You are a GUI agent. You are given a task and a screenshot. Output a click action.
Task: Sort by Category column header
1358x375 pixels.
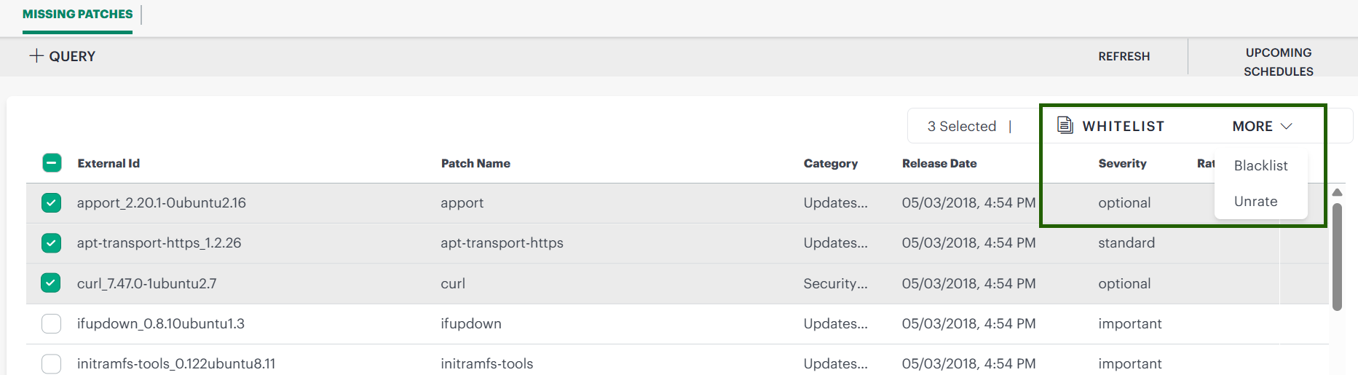(830, 163)
